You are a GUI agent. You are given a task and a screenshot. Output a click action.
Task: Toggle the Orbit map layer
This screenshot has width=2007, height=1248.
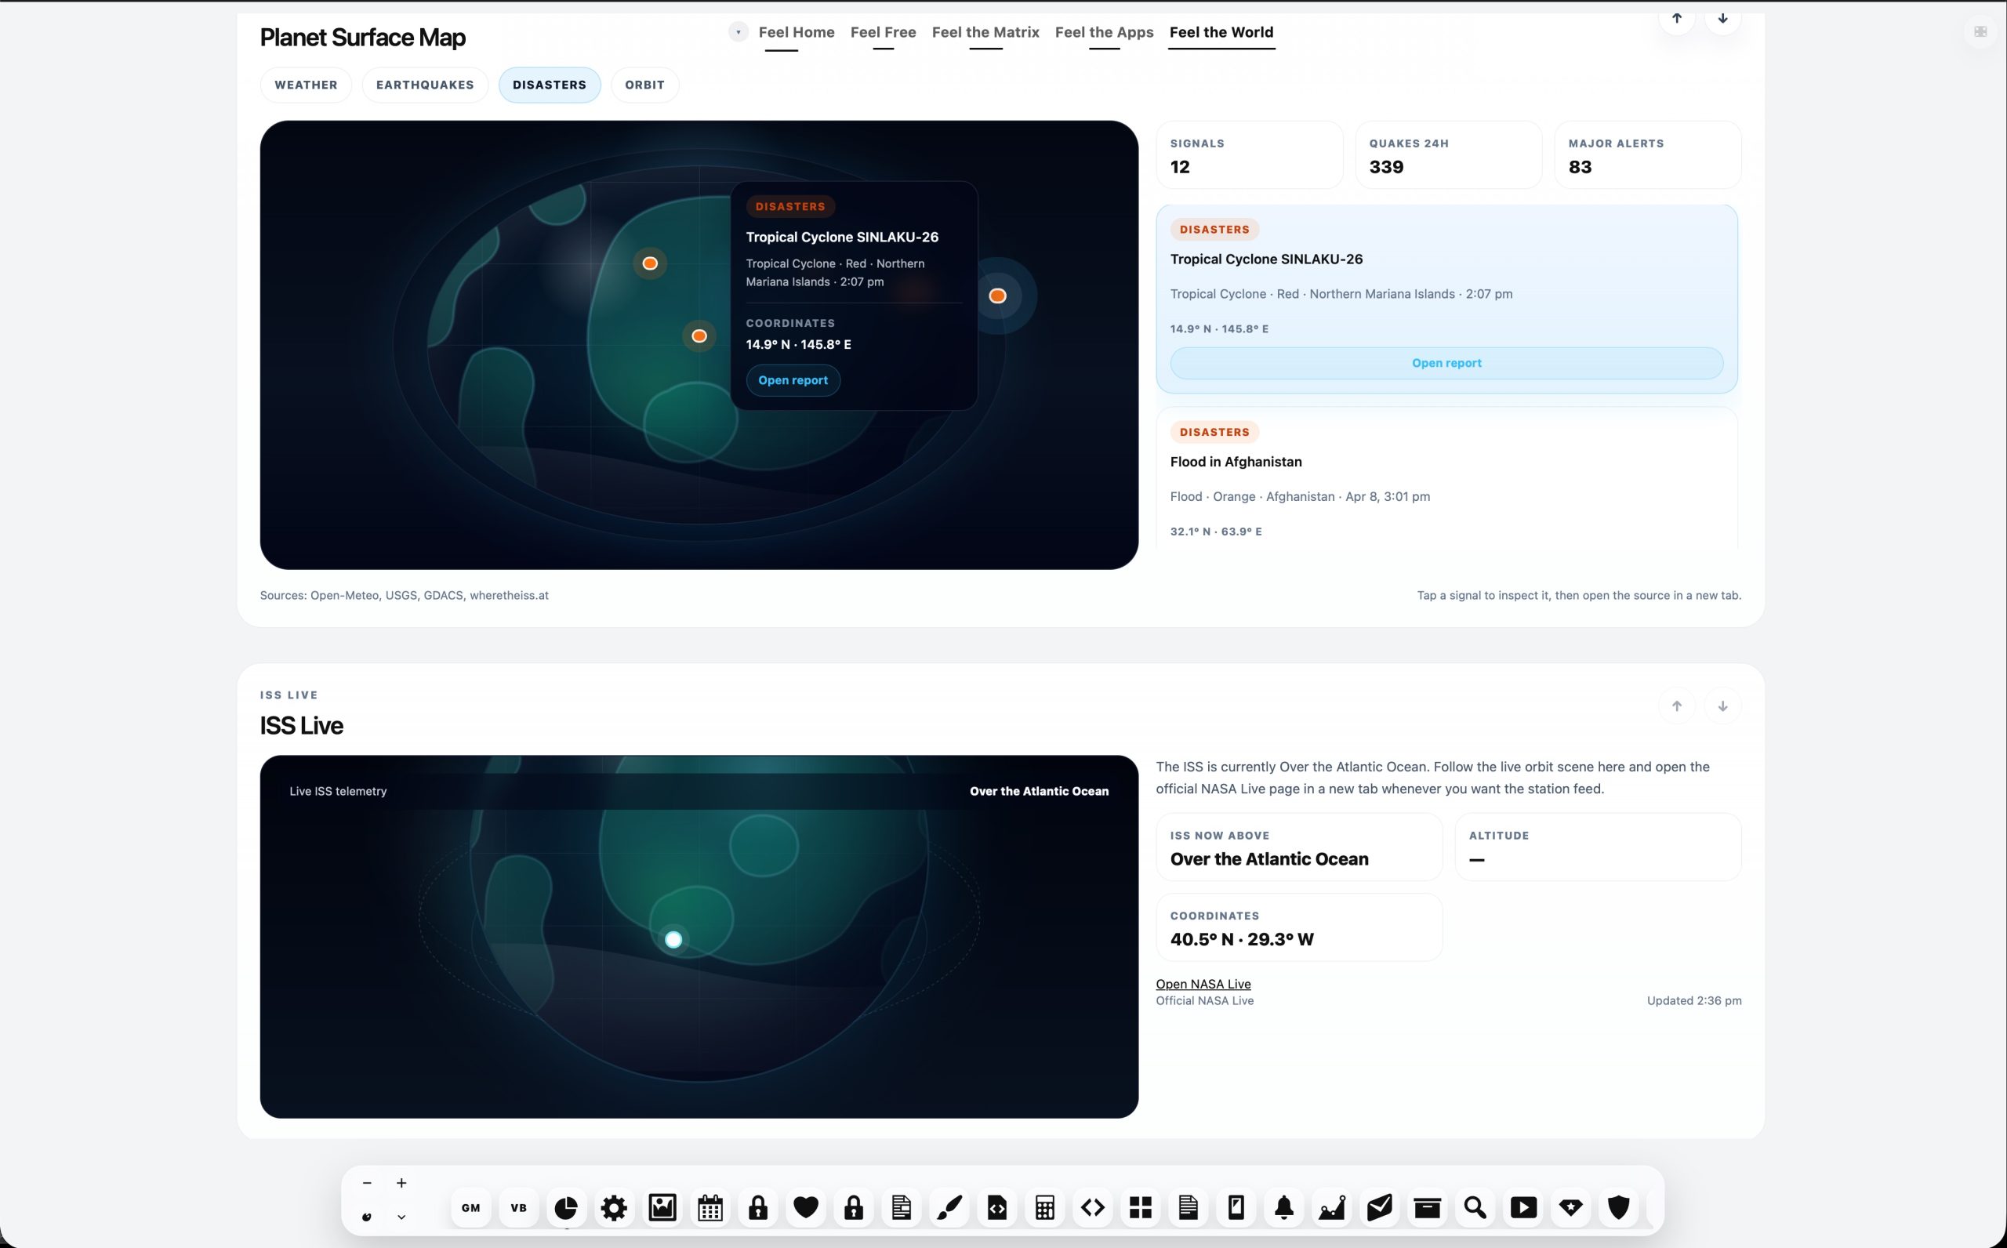click(x=644, y=85)
